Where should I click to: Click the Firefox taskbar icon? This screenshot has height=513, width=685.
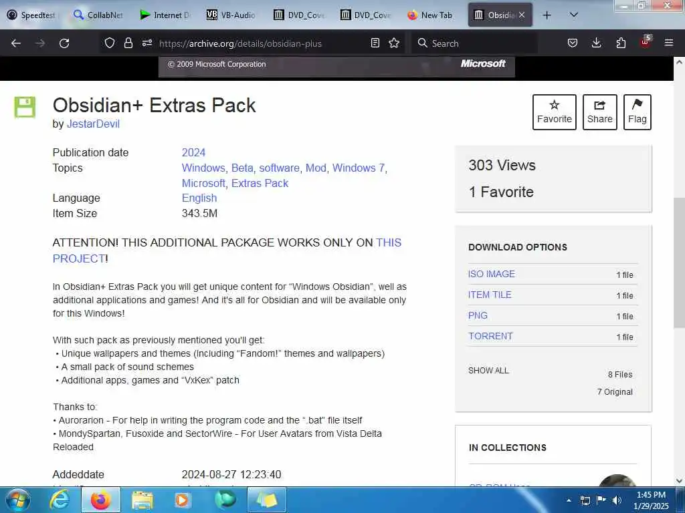(100, 500)
